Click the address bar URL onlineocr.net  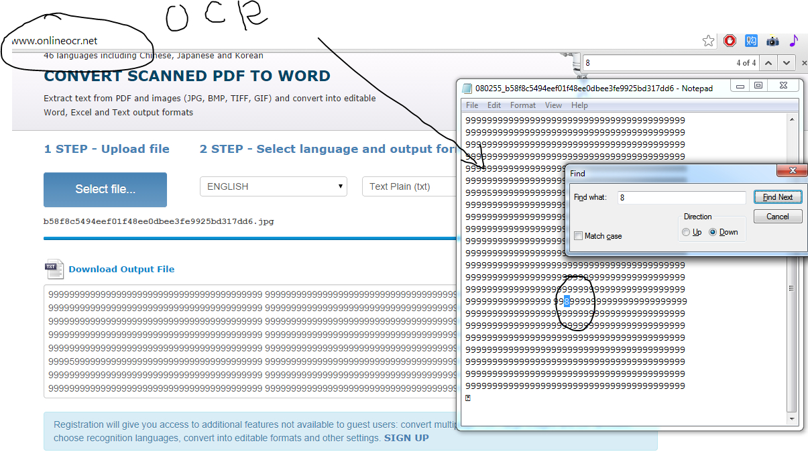[54, 41]
